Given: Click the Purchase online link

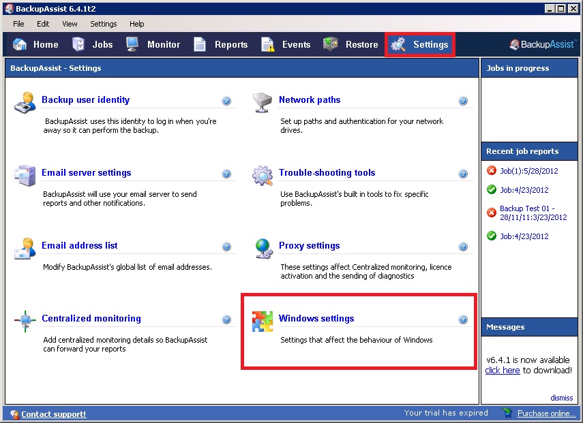Looking at the screenshot, I should click(545, 413).
